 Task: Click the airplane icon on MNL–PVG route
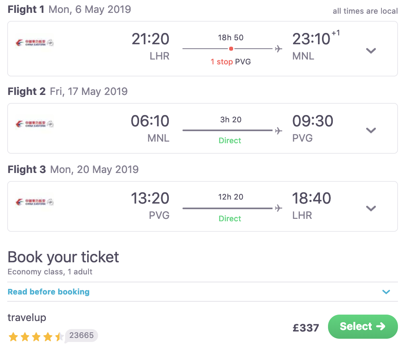278,130
